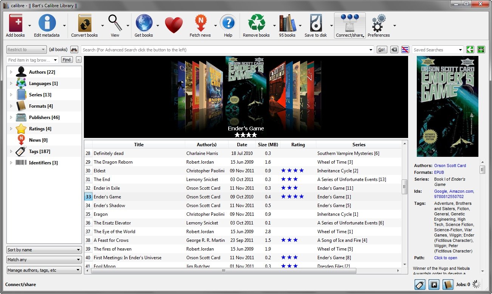Open Edit metadata tool
Viewport: 492px width, 294px height.
pyautogui.click(x=47, y=23)
